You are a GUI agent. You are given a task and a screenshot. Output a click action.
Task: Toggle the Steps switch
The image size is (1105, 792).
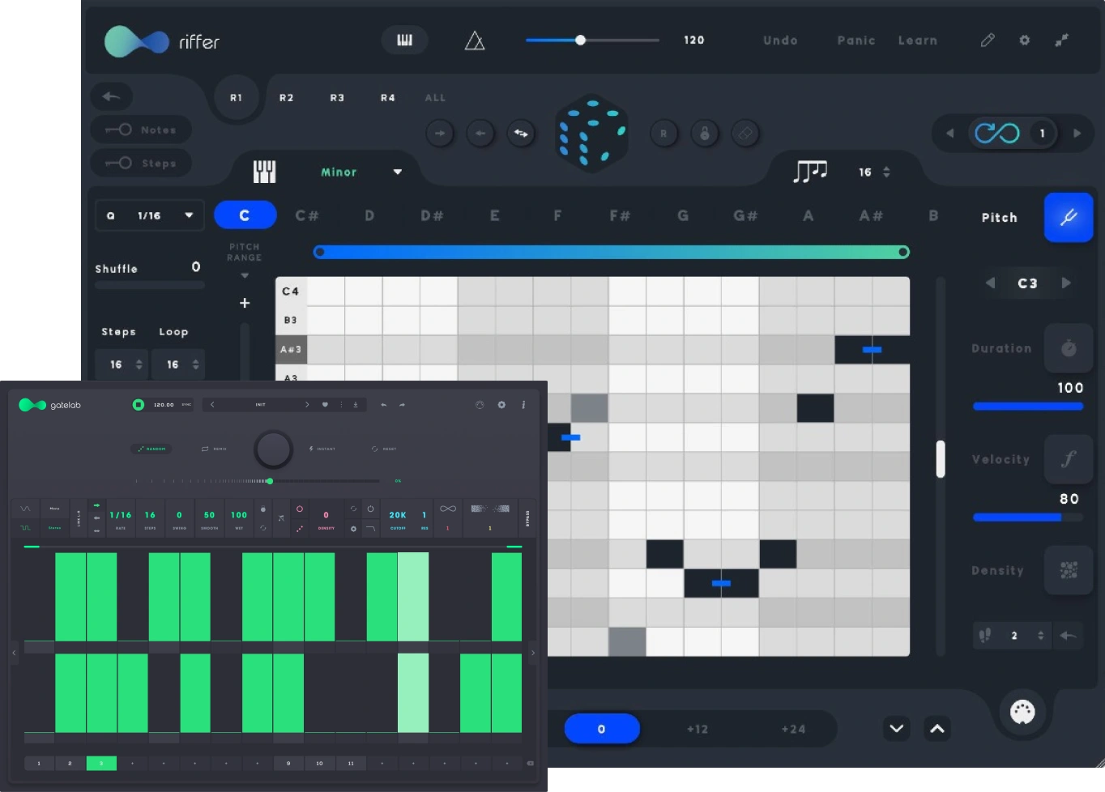click(x=119, y=164)
